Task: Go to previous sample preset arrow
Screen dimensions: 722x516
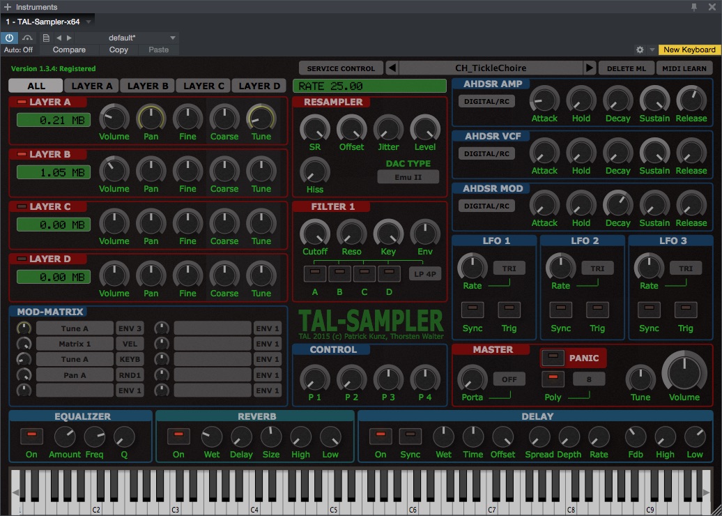Action: (x=392, y=68)
